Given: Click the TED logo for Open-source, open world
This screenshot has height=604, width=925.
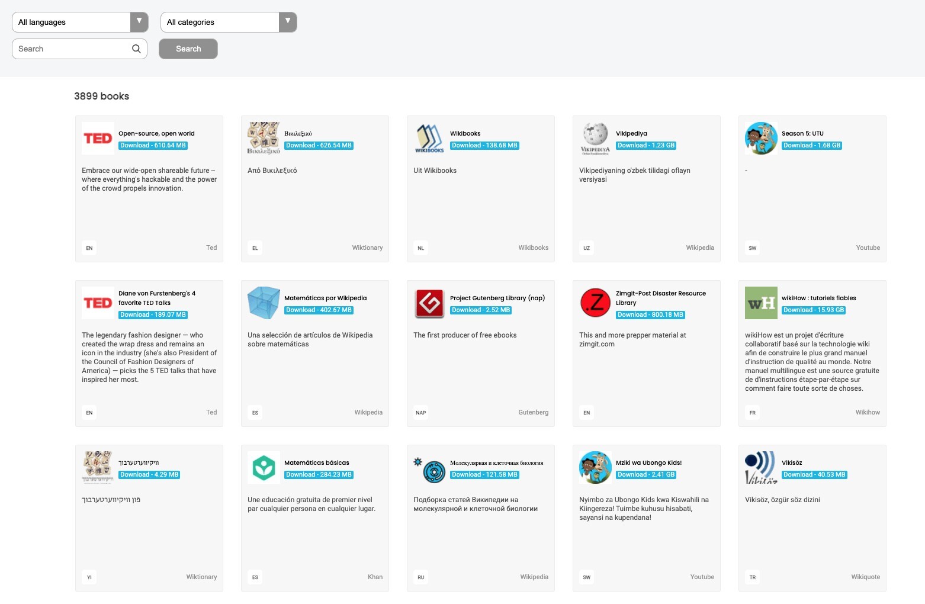Looking at the screenshot, I should pos(98,139).
